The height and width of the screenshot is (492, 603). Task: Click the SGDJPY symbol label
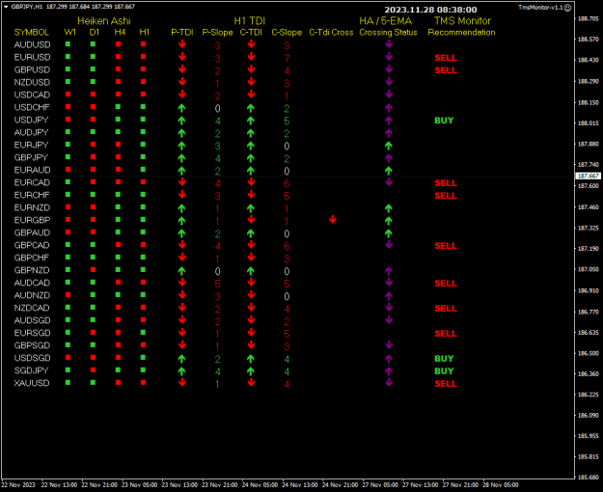32,370
